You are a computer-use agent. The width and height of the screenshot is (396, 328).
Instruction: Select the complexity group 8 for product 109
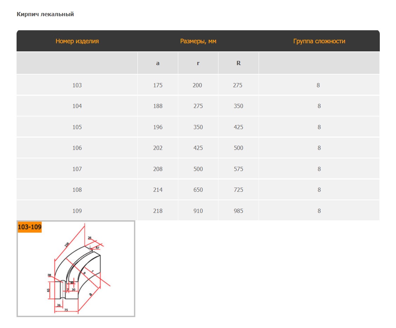319,211
